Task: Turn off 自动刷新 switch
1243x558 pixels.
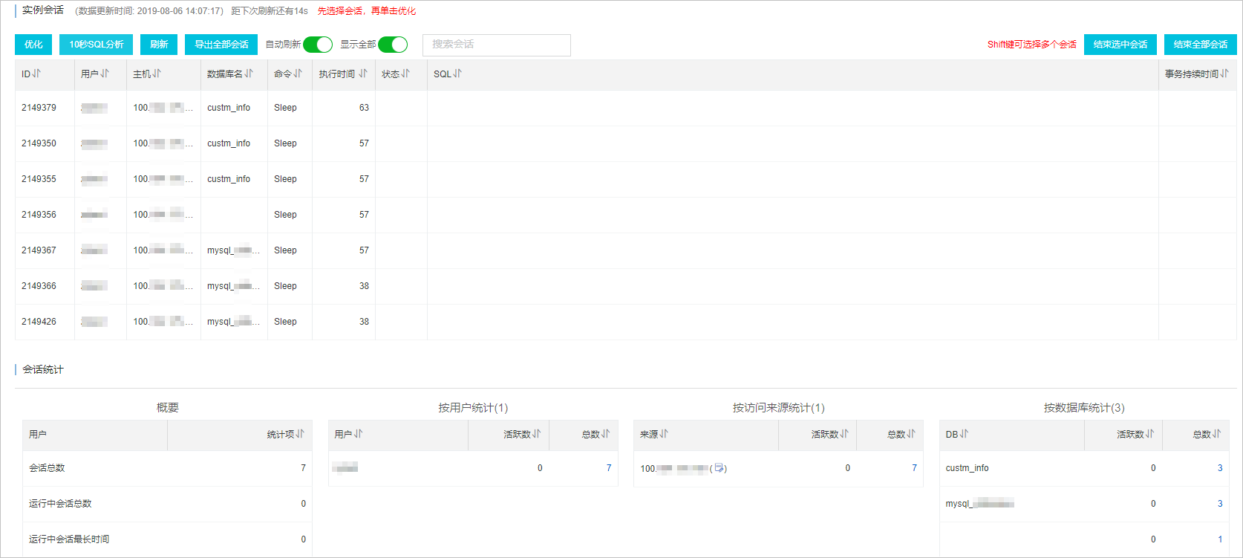Action: coord(318,45)
